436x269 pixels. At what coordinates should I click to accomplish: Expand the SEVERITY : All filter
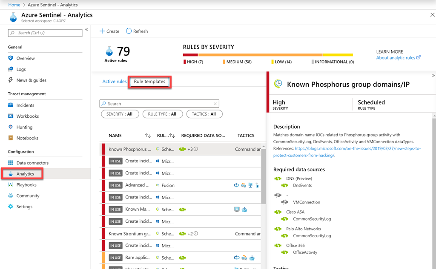(x=120, y=114)
